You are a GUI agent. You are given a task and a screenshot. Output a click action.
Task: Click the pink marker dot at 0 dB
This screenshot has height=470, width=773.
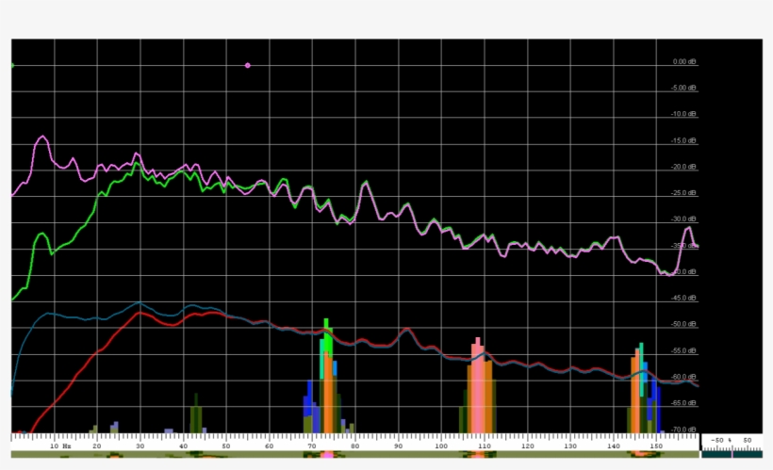tap(248, 65)
